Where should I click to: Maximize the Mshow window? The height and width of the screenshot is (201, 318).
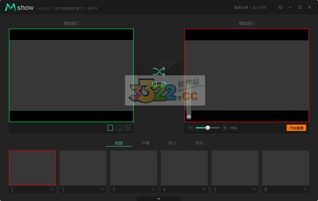click(x=300, y=7)
